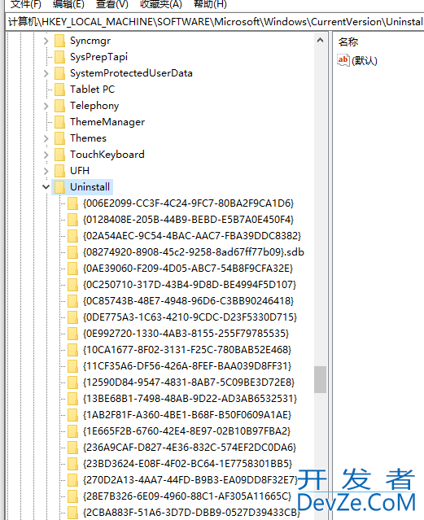Click folder icon of {0AE39060-F209-4D05-ABC7-54B8F9CFA32E}
This screenshot has height=520, width=424.
click(72, 269)
